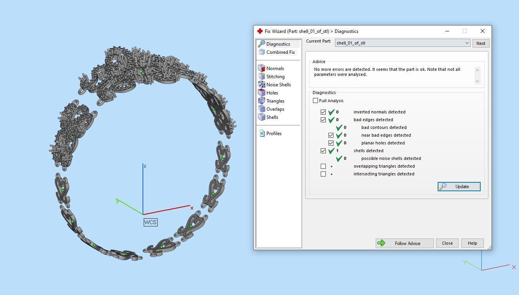
Task: Select Diagnostics in the wizard sidebar
Action: click(x=278, y=44)
